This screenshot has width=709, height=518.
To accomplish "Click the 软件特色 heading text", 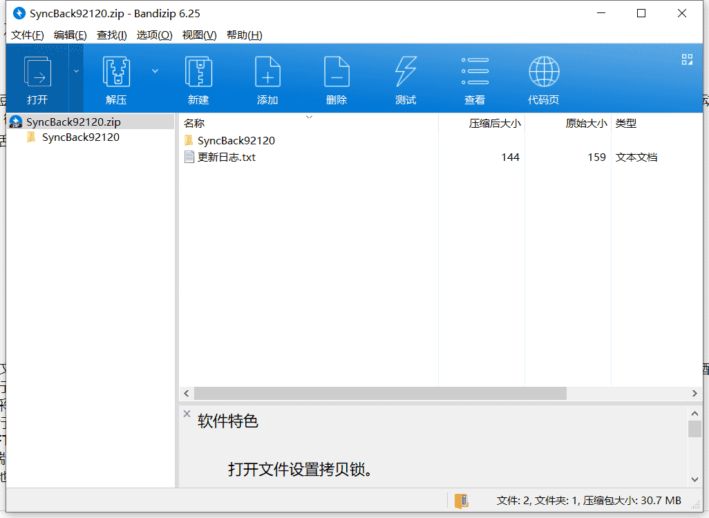I will click(227, 421).
